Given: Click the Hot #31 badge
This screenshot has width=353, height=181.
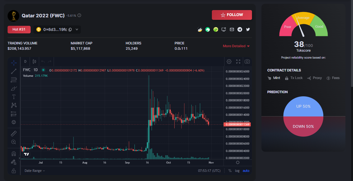Looking at the screenshot, I should pos(19,29).
